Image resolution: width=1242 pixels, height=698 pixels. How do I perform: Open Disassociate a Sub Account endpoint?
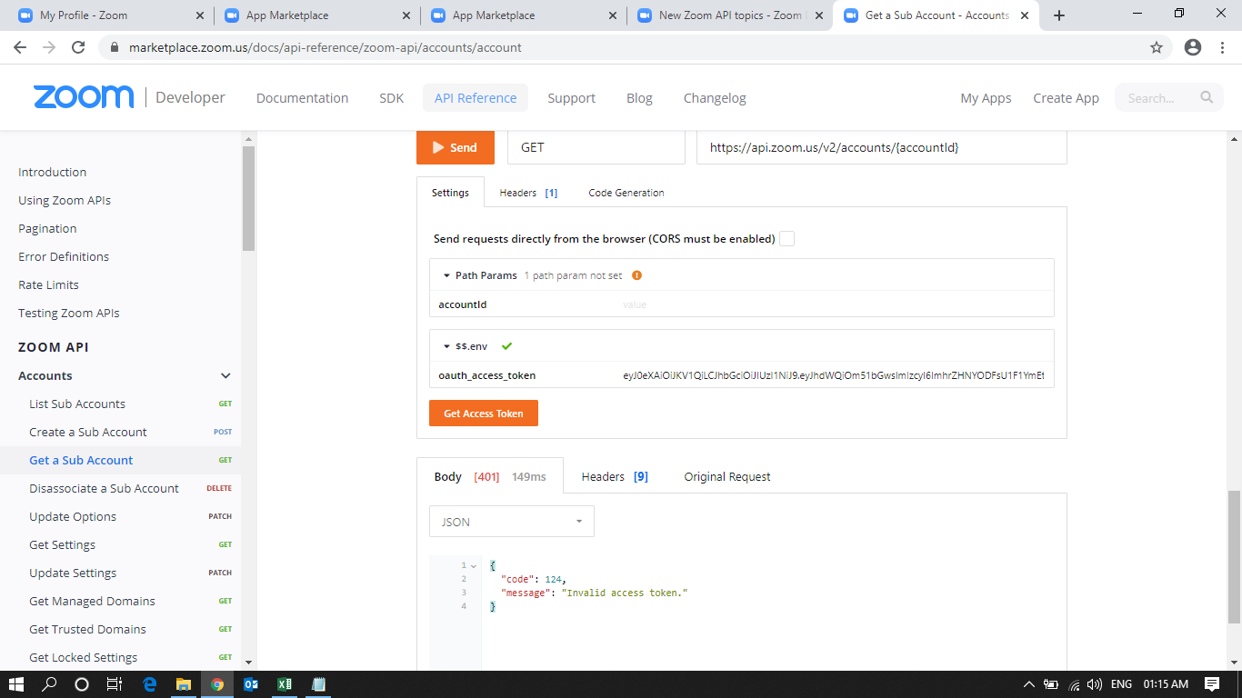point(104,488)
